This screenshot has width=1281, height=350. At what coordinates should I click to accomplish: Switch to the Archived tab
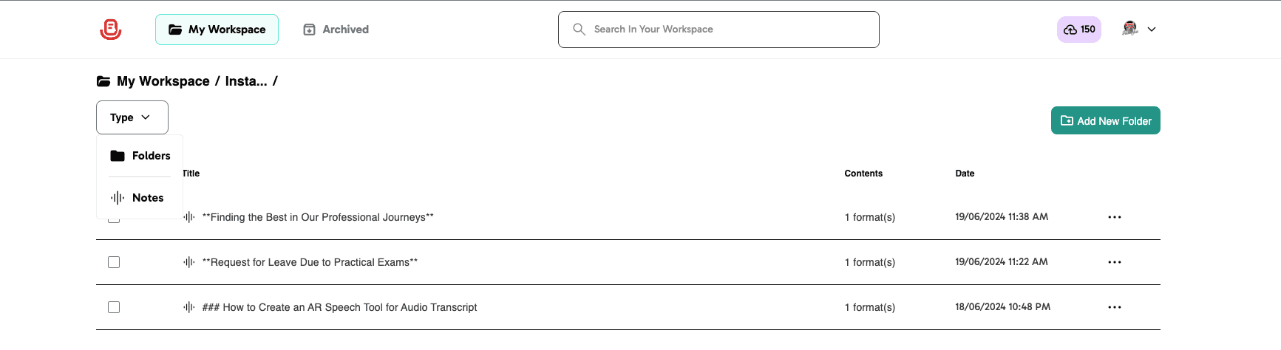(x=336, y=30)
